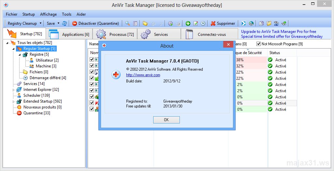The image size is (334, 171).
Task: Open the http://www.anvir.com link
Action: click(143, 75)
